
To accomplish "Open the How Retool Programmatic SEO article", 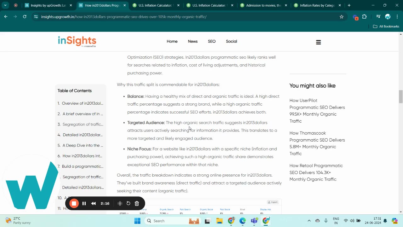I will [316, 172].
